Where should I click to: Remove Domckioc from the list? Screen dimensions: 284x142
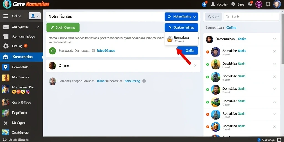(x=275, y=89)
